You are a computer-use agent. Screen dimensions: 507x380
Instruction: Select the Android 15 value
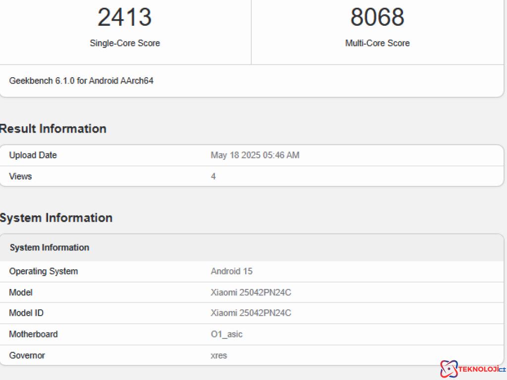pyautogui.click(x=231, y=271)
